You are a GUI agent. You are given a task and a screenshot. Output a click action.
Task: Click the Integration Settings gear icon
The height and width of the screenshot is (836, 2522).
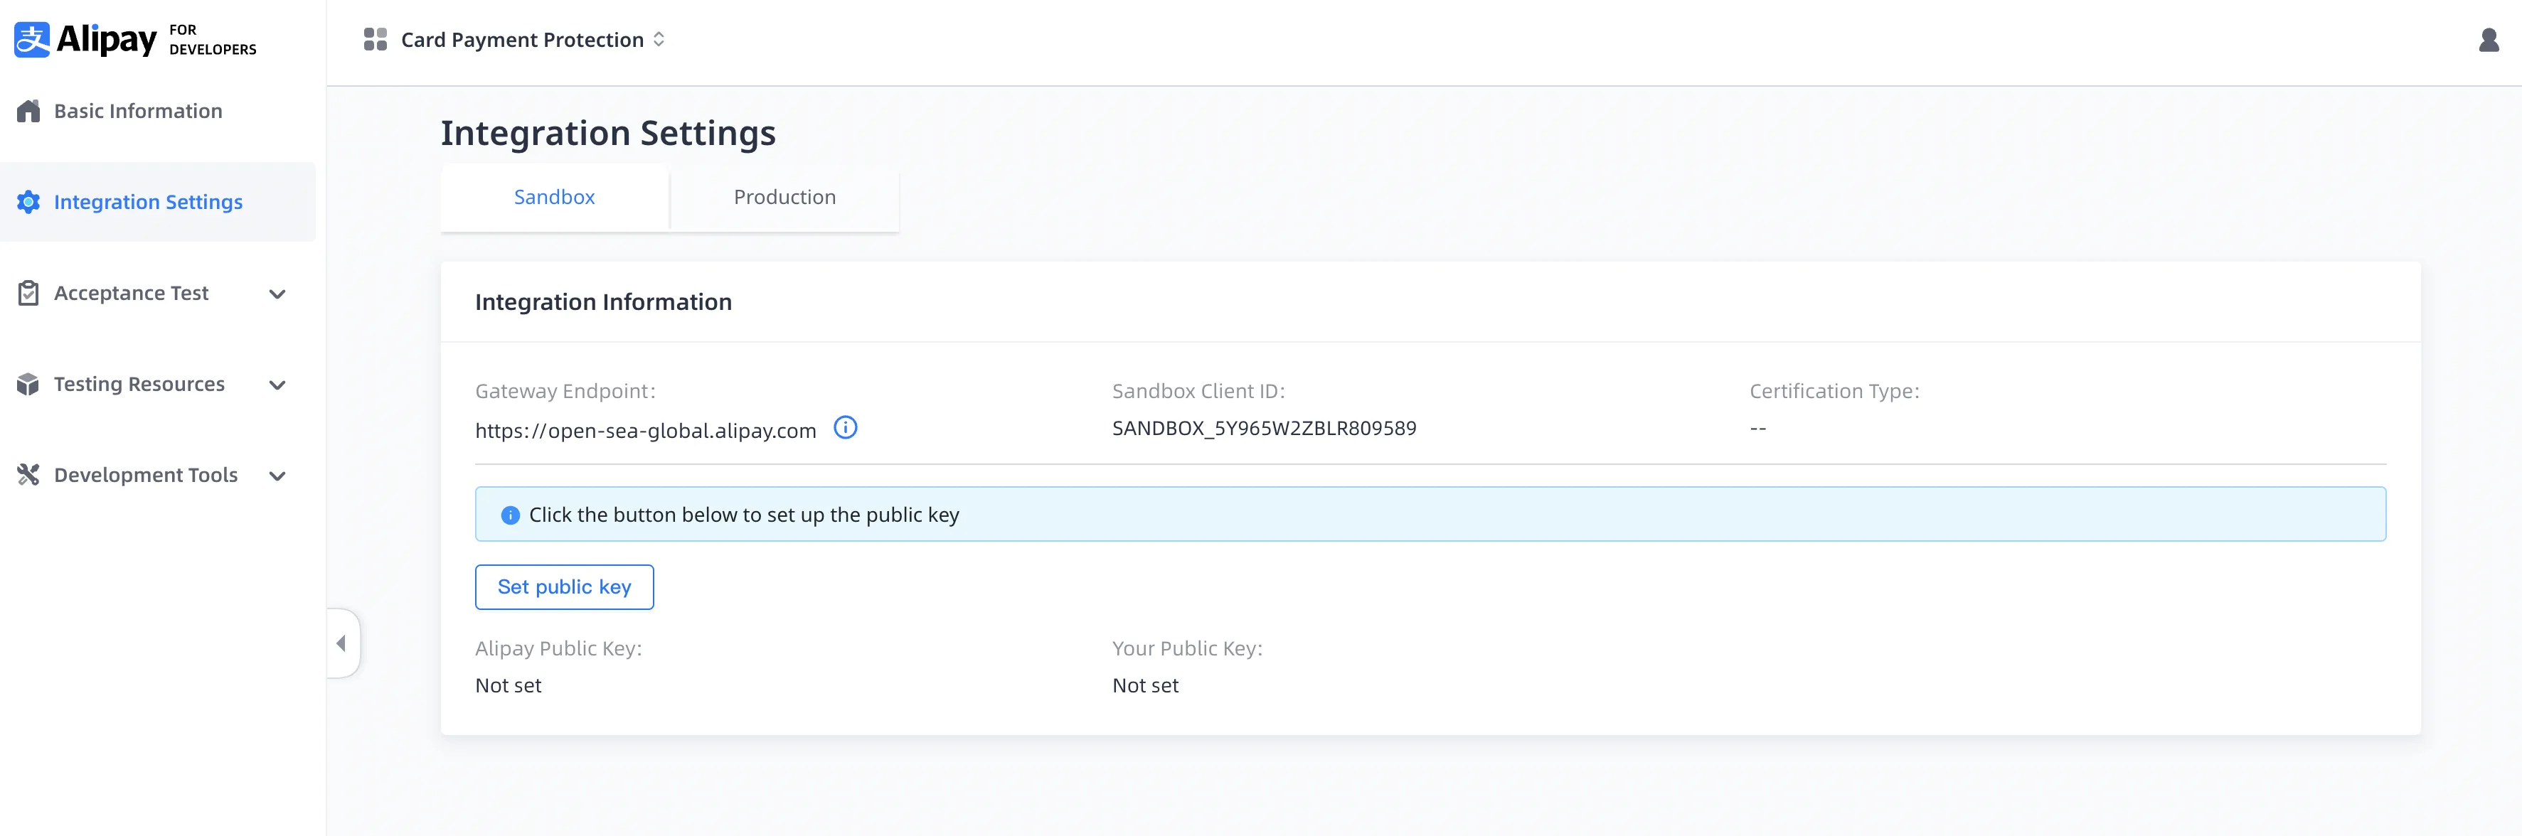pos(28,203)
